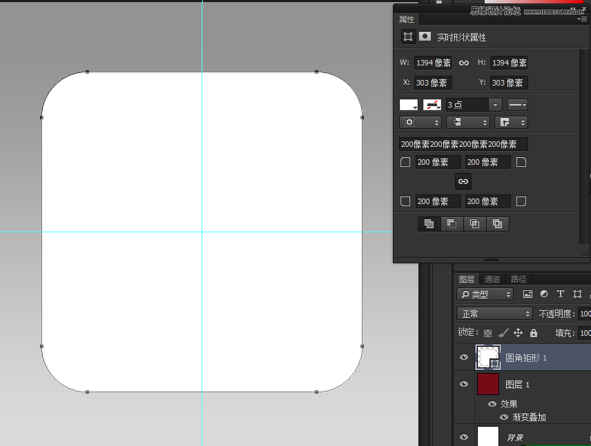
Task: Click the H height input field
Action: click(509, 63)
